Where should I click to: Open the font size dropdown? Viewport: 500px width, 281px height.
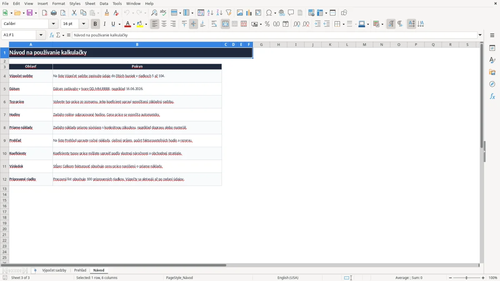pyautogui.click(x=84, y=24)
